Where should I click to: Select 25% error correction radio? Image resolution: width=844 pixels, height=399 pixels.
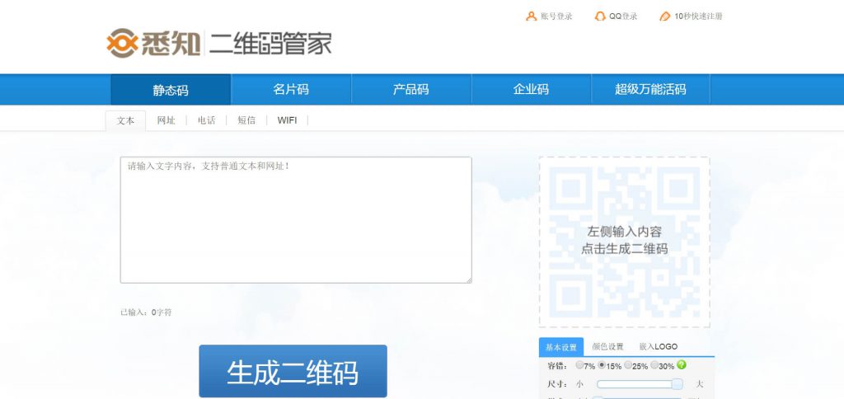(x=627, y=365)
